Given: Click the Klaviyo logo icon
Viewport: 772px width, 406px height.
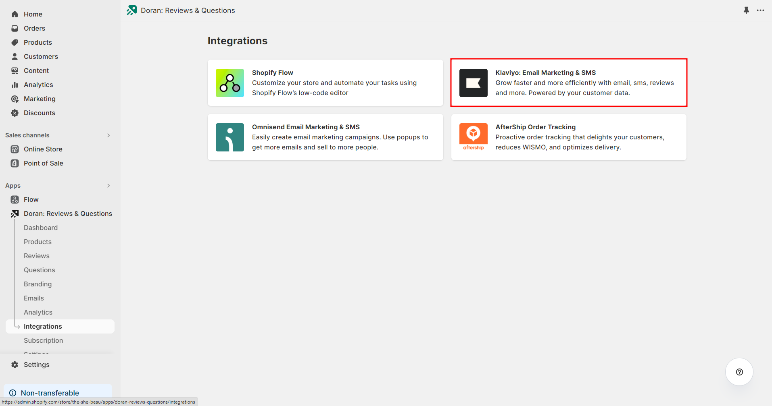Looking at the screenshot, I should (474, 83).
